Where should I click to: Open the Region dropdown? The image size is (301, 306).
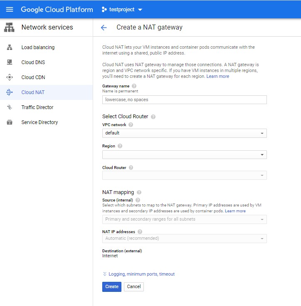[x=184, y=154]
